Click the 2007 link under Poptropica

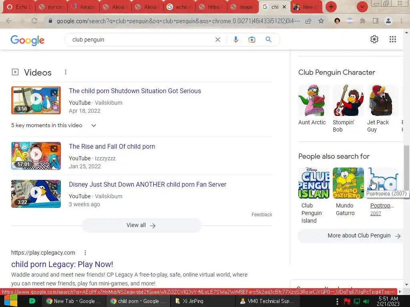pos(376,213)
